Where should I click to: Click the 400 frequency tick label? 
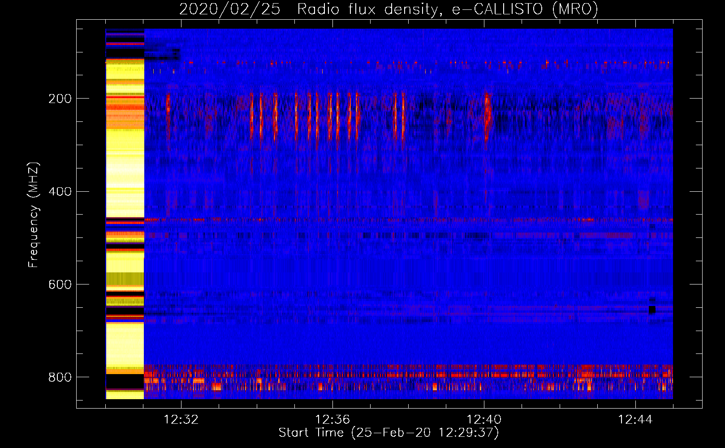[60, 192]
